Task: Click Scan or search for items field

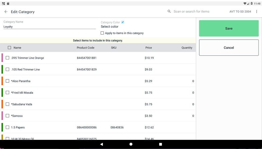Action: click(191, 11)
